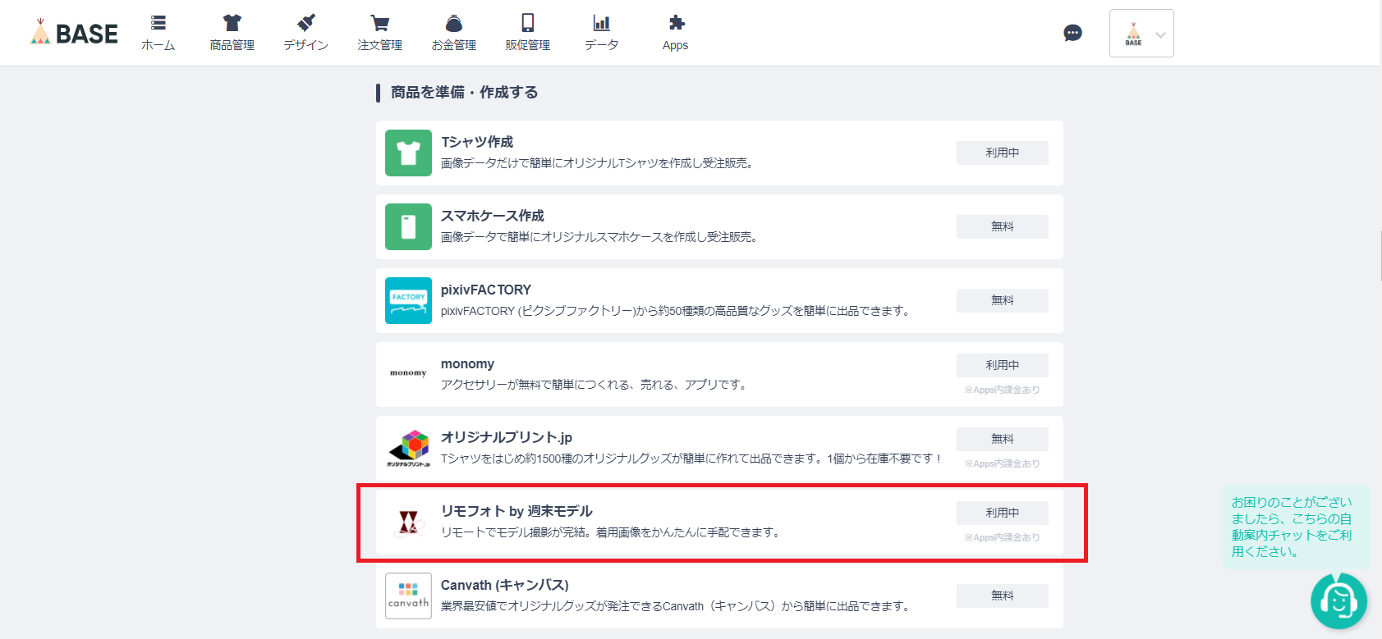Viewport: 1382px width, 639px height.
Task: Open the chat messages icon
Action: (1072, 33)
